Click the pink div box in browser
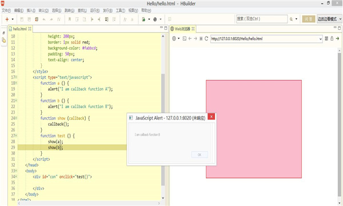Viewport: 343px width, 206px height. tap(254, 129)
